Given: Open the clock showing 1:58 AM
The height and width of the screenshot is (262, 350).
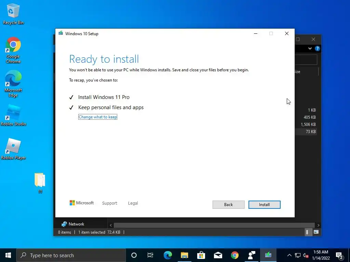Looking at the screenshot, I should click(321, 255).
